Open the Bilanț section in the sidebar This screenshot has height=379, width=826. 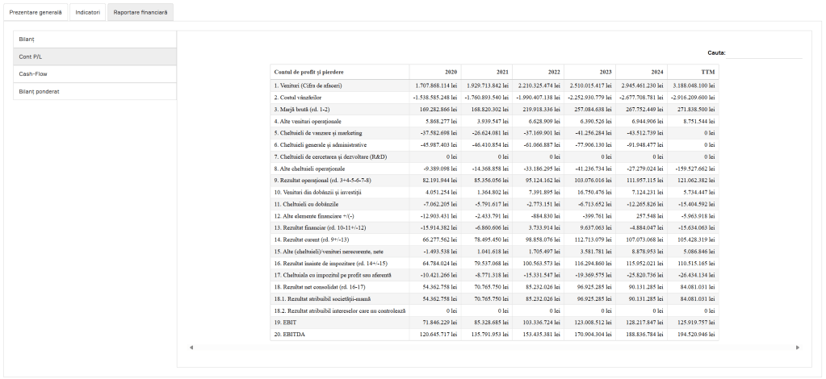(x=94, y=40)
